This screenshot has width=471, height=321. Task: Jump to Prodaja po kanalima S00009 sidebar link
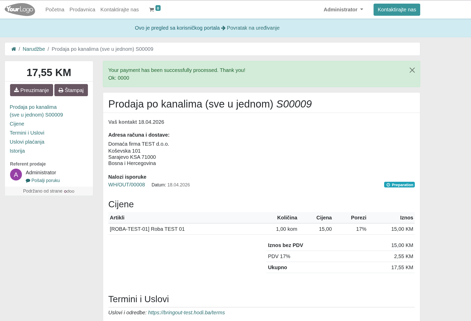pos(36,111)
